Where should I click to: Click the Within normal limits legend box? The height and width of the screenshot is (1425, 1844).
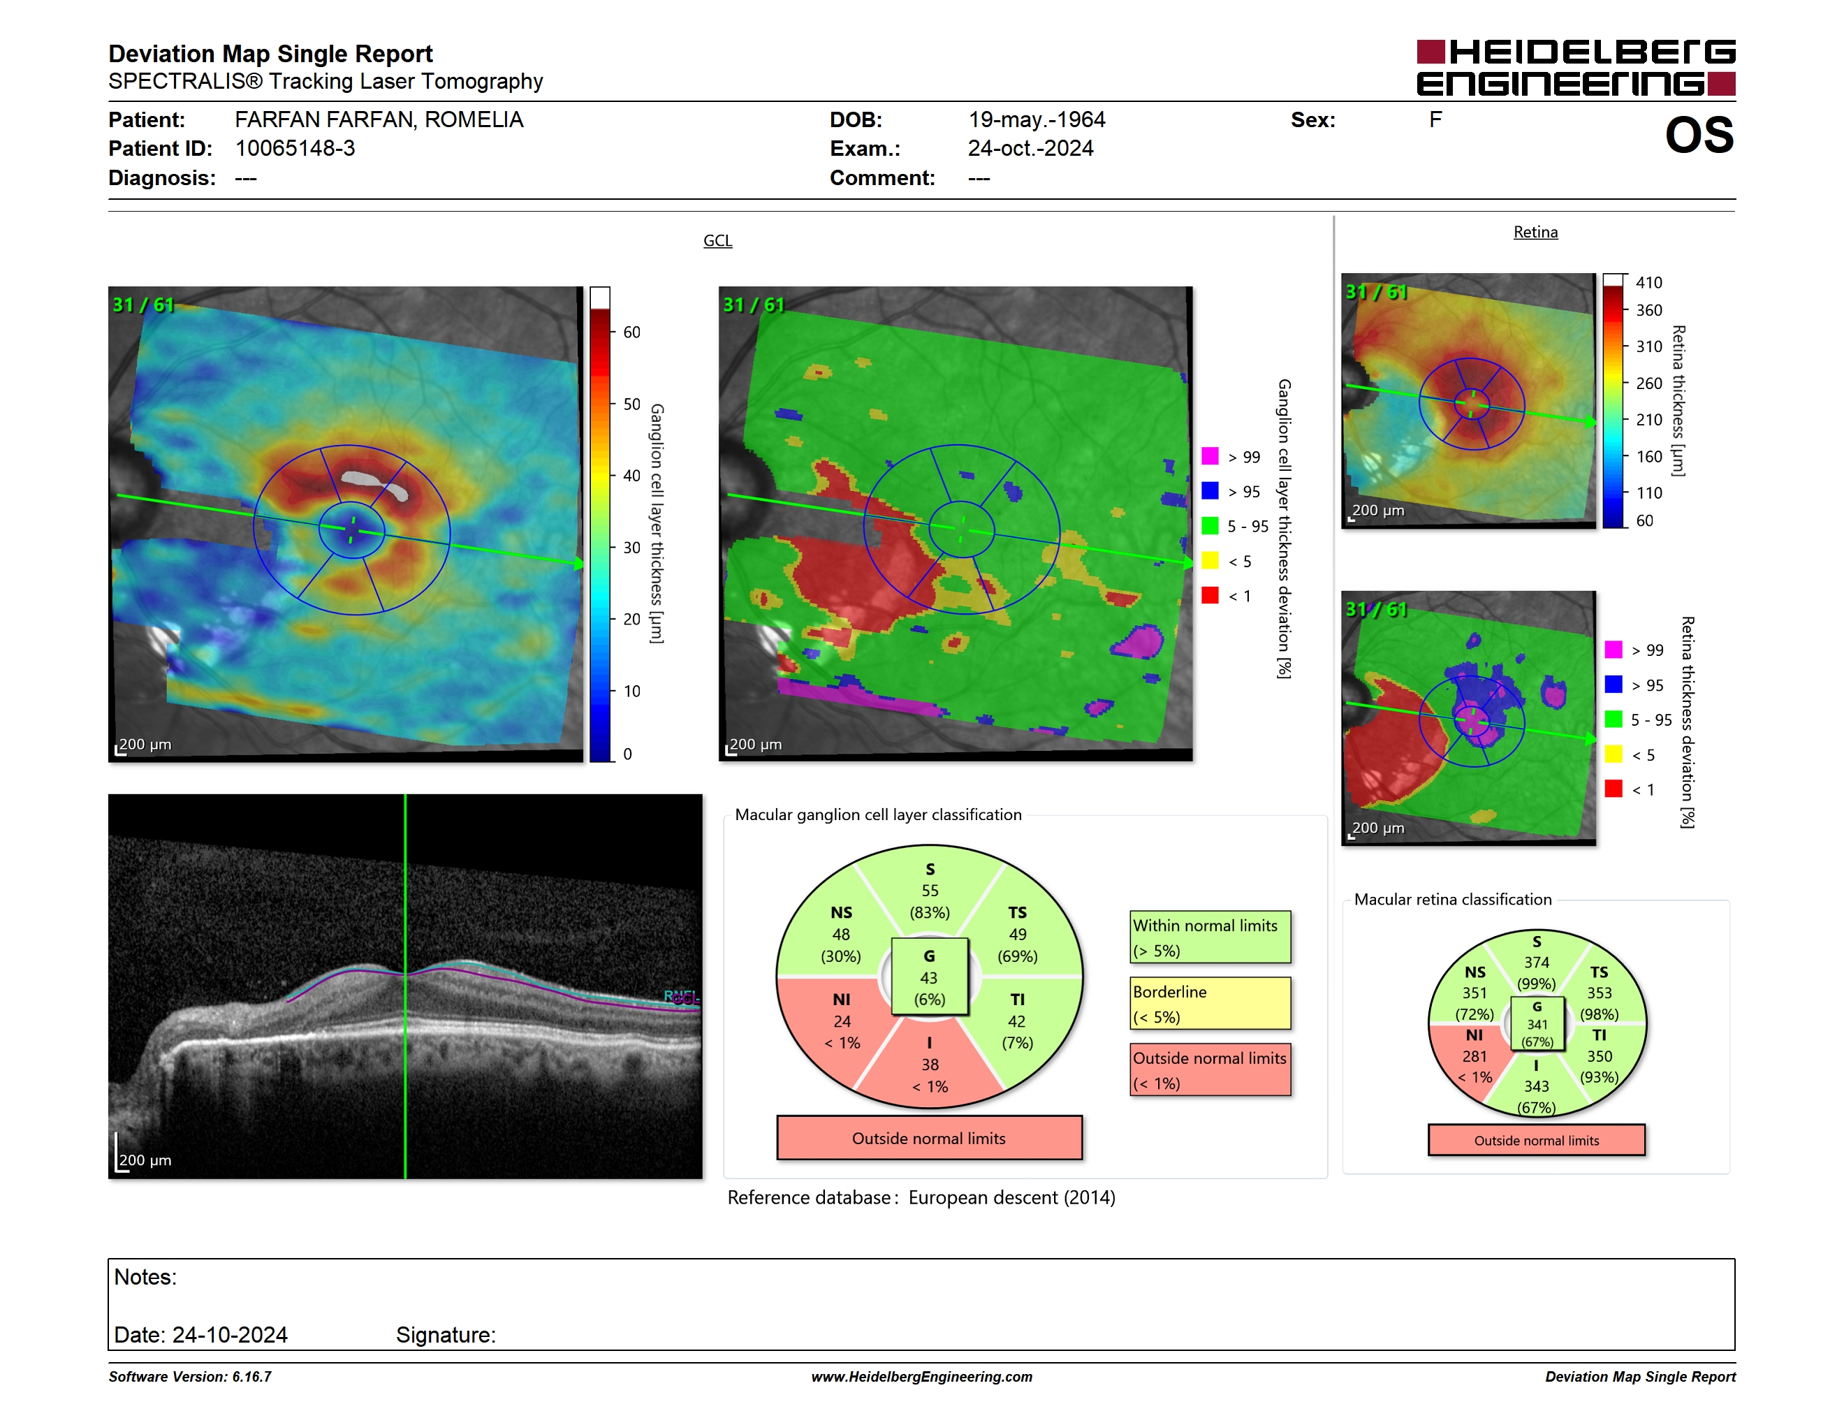[x=1210, y=937]
